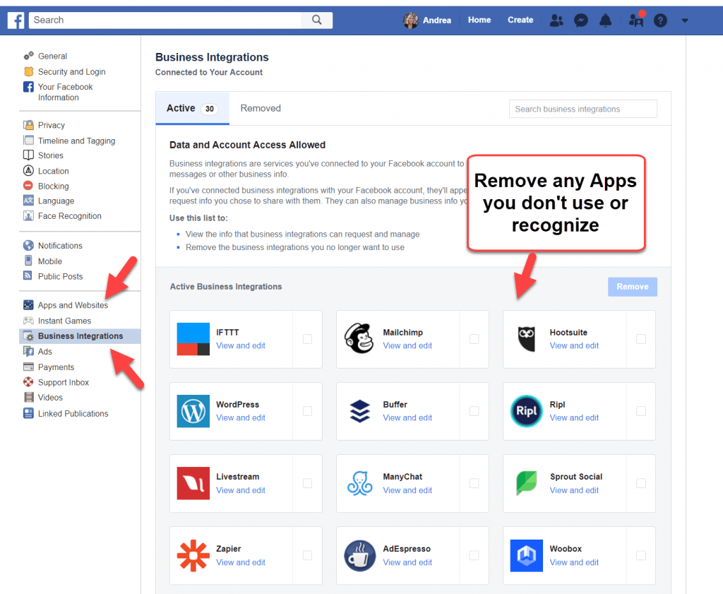Open Your Facebook Information settings
The height and width of the screenshot is (594, 723).
point(65,93)
